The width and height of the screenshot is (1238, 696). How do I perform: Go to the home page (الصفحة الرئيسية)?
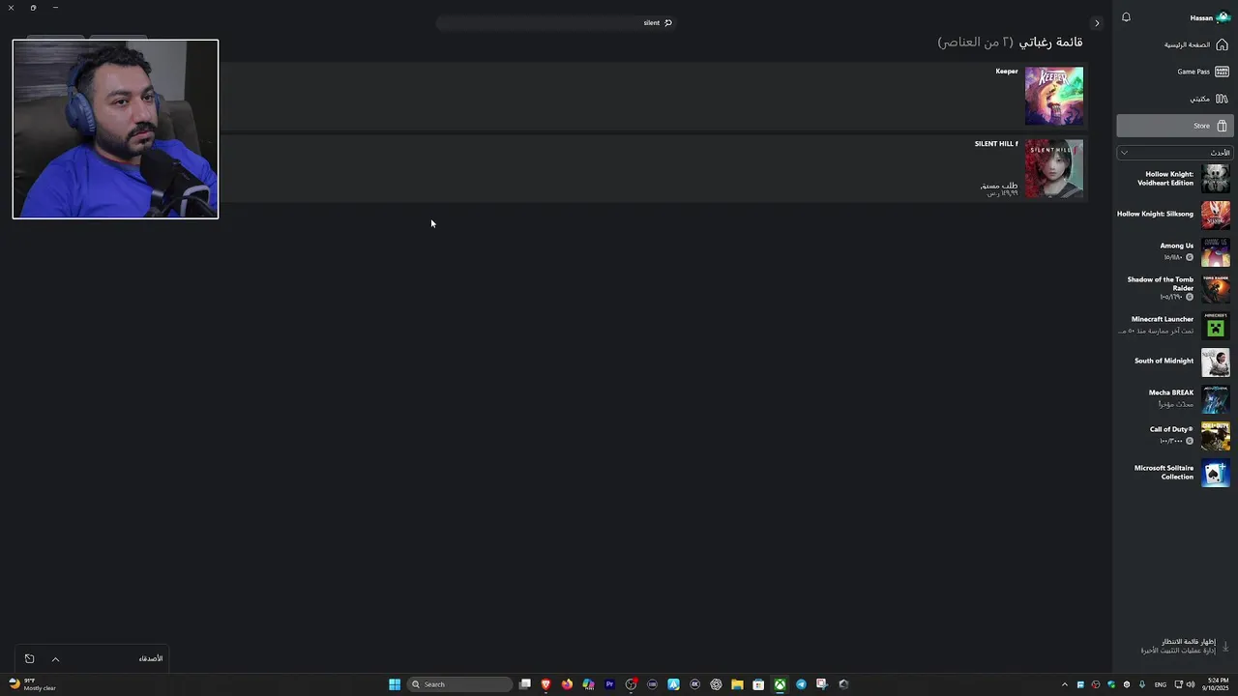[1174, 44]
